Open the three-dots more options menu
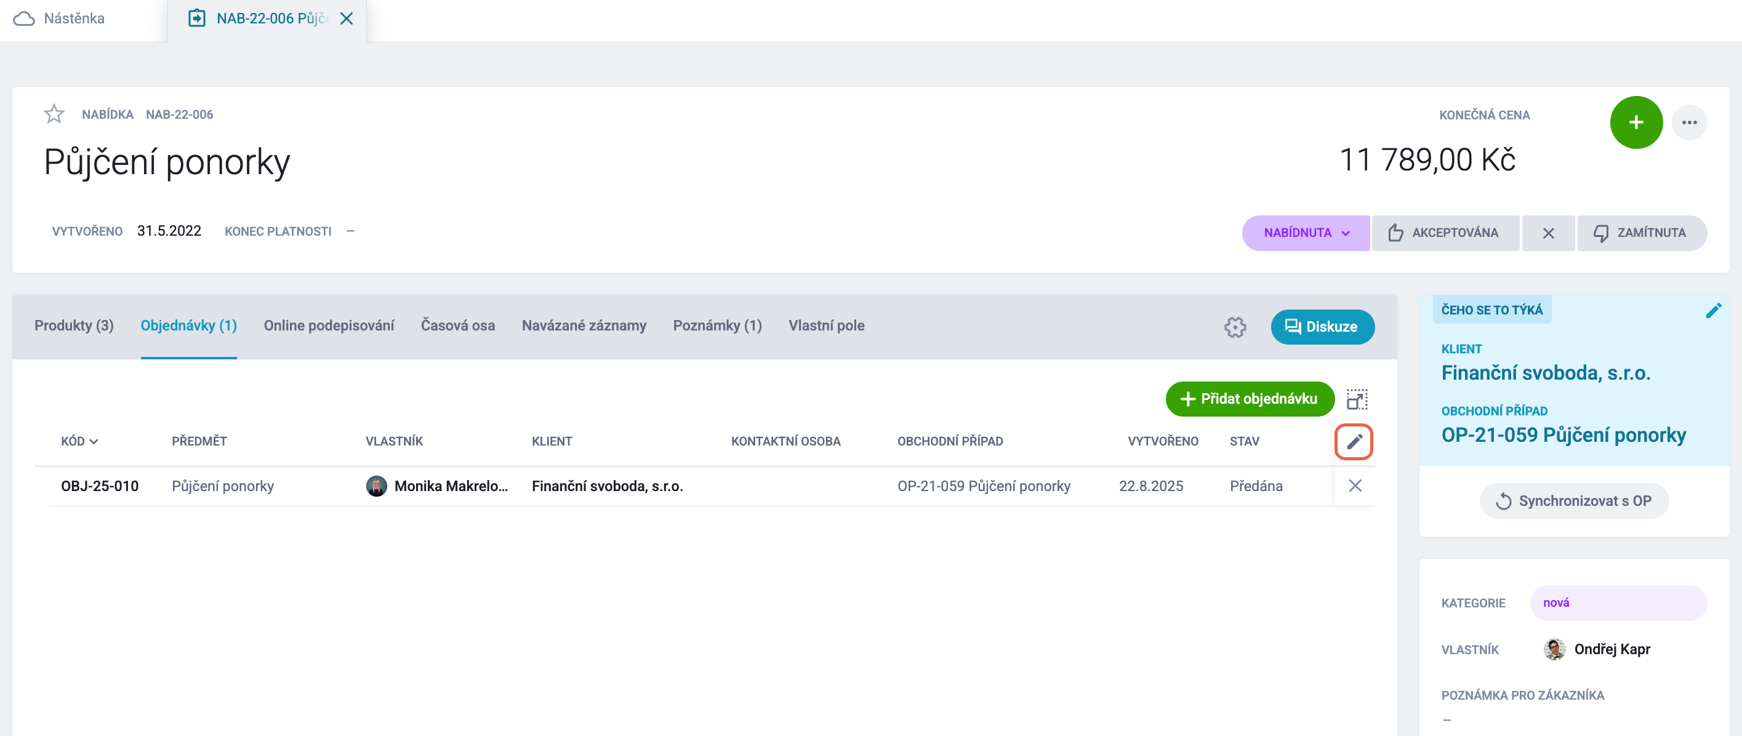Image resolution: width=1742 pixels, height=736 pixels. tap(1688, 122)
